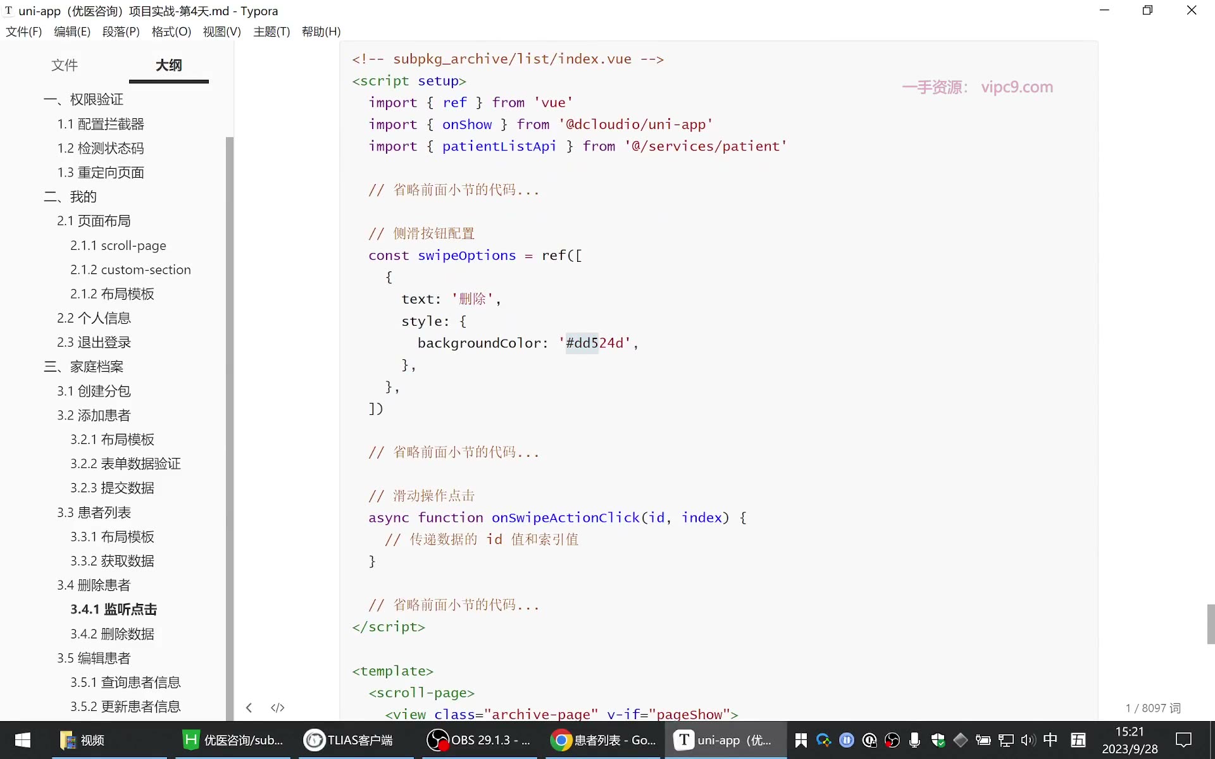
Task: Collapse sidebar with the back arrow
Action: pos(249,708)
